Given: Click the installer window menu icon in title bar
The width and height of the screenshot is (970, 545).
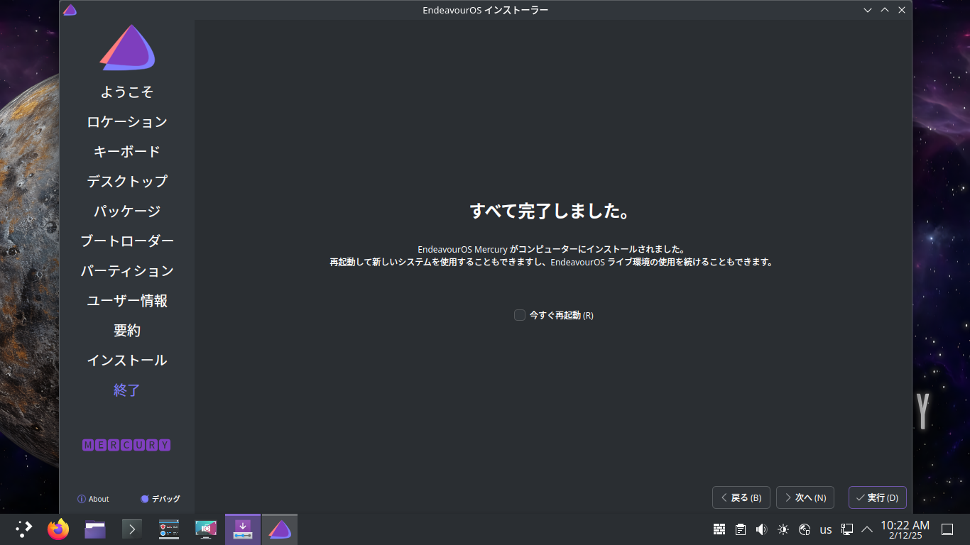Looking at the screenshot, I should pyautogui.click(x=70, y=10).
